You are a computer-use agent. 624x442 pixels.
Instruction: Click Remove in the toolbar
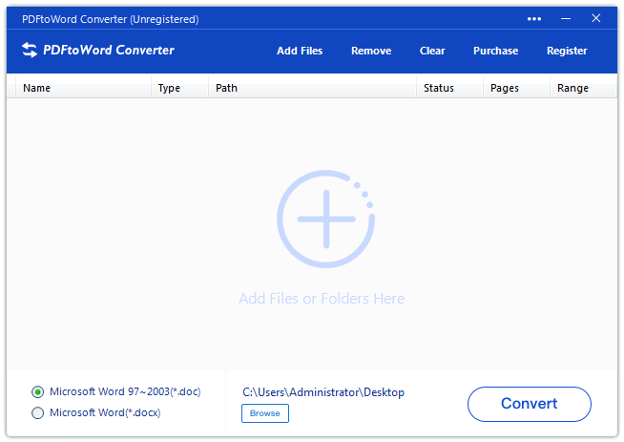tap(371, 51)
